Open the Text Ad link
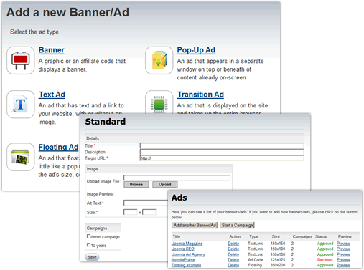This screenshot has width=364, height=270. (x=52, y=95)
